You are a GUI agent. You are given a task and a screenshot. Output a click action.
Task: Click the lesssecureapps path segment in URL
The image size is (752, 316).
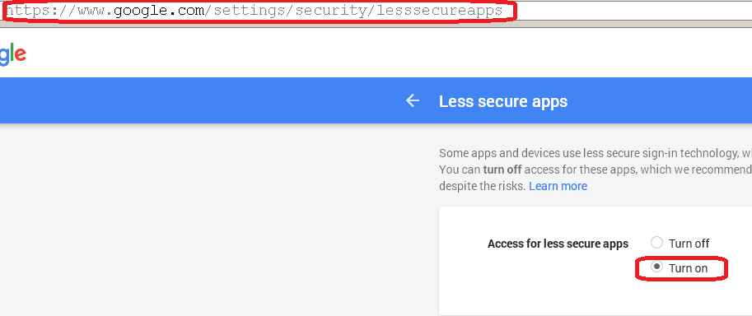(x=439, y=11)
